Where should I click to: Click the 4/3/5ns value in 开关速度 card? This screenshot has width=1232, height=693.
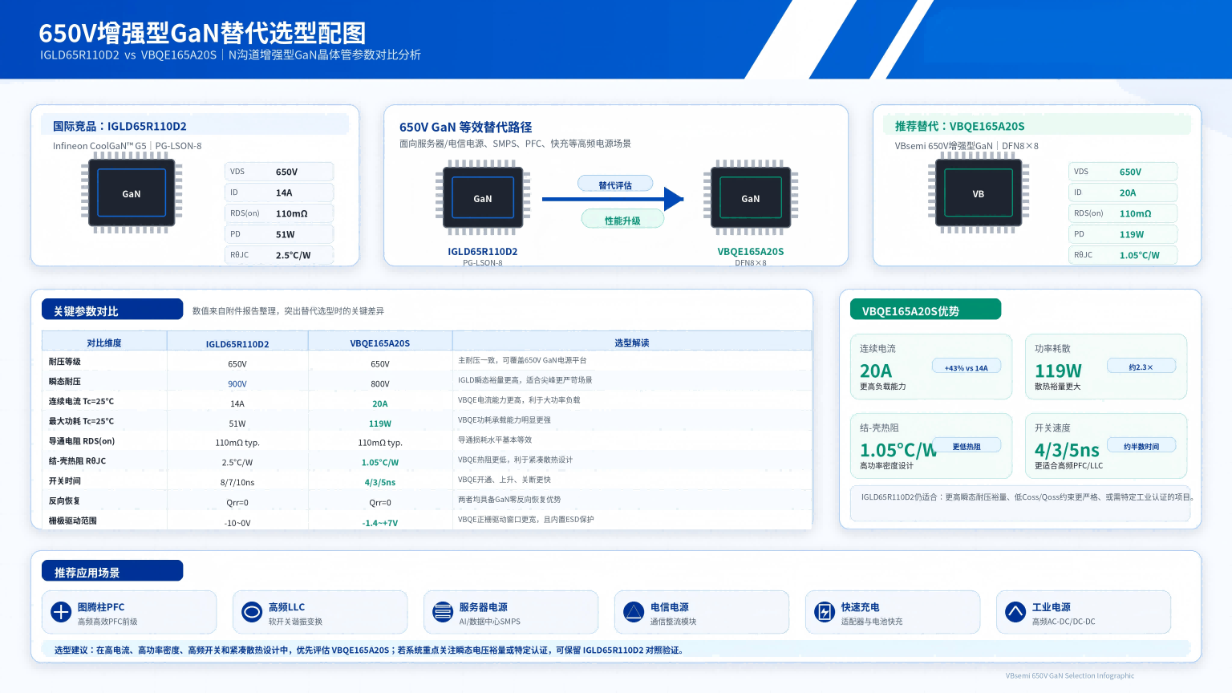tap(1067, 450)
